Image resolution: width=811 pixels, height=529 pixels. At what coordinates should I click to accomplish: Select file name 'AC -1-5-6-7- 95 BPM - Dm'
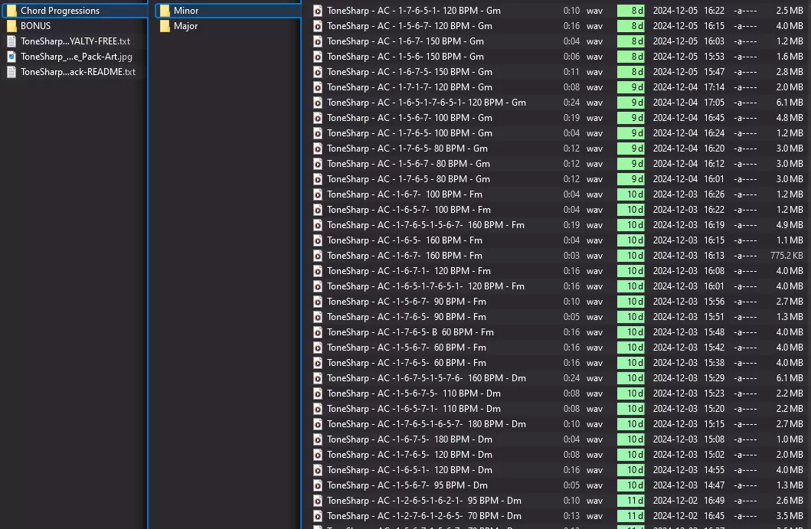tap(407, 485)
